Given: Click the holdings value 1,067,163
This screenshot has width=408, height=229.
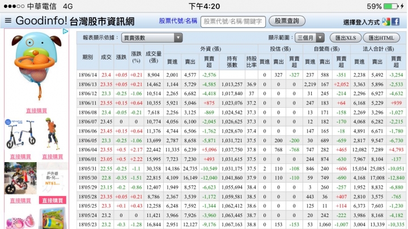Looking at the screenshot, I should click(x=232, y=224).
